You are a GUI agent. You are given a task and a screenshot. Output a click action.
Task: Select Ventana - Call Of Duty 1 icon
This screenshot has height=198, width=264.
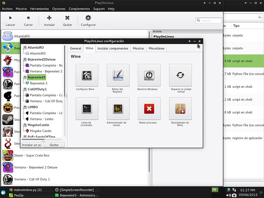point(8,179)
